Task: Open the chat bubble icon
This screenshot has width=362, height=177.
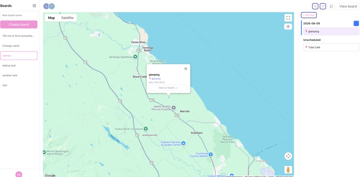Action: click(x=331, y=6)
